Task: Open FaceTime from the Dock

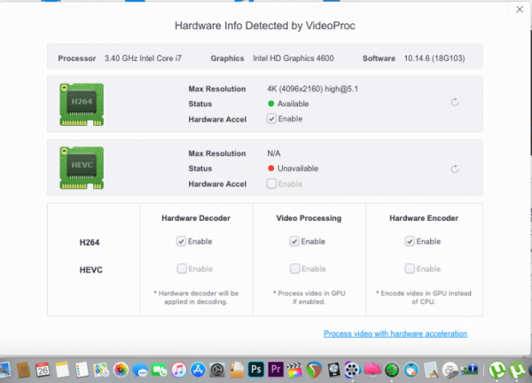Action: tap(159, 370)
